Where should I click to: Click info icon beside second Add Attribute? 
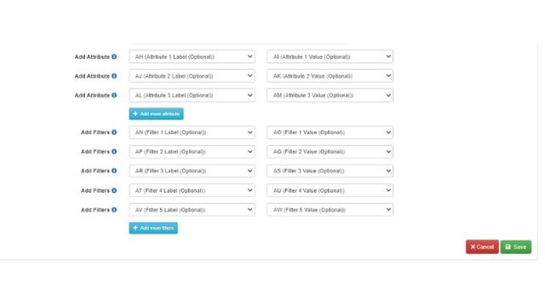click(114, 76)
